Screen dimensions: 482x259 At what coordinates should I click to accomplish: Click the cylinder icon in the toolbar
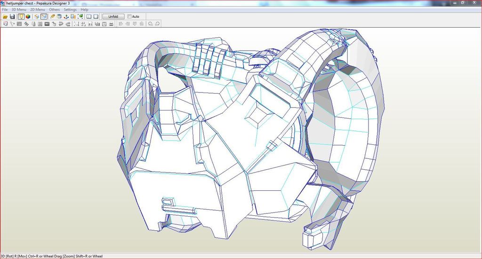click(x=59, y=16)
